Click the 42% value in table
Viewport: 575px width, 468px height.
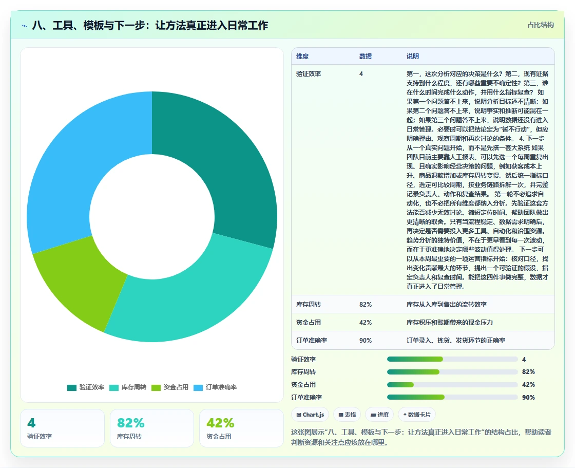pos(365,322)
